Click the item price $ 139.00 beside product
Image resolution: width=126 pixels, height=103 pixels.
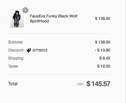(102, 19)
